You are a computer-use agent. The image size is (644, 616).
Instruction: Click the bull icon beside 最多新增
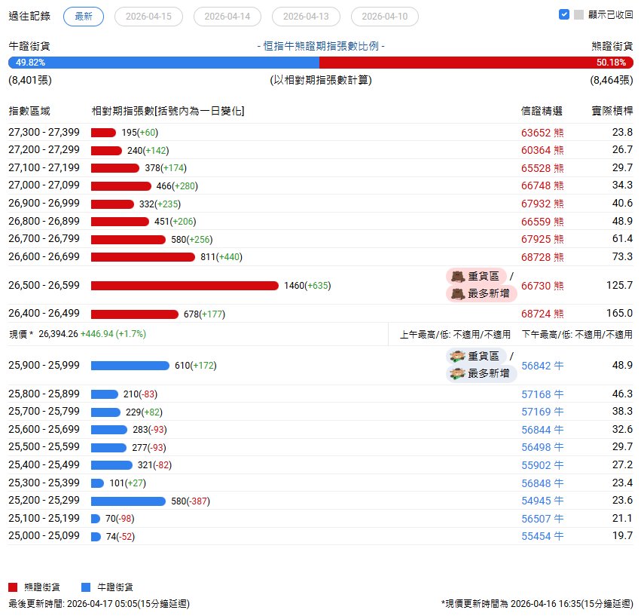pos(457,373)
